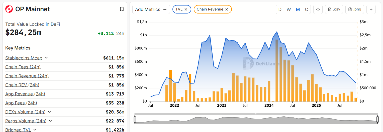Click the plus button beside .png
Screen dimensions: 383x132
(x=371, y=9)
